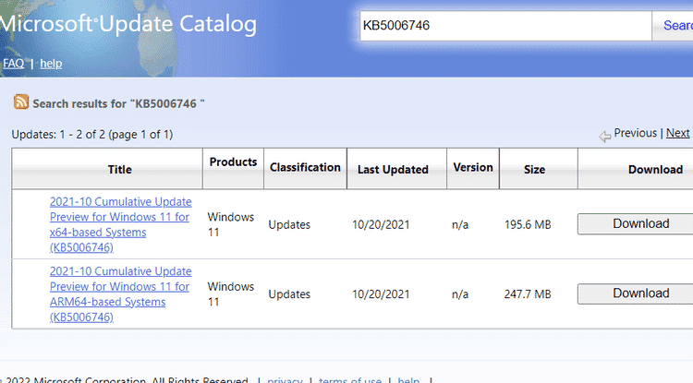Open ARM64-based Systems KB5006746 update link
The width and height of the screenshot is (693, 383).
point(121,294)
